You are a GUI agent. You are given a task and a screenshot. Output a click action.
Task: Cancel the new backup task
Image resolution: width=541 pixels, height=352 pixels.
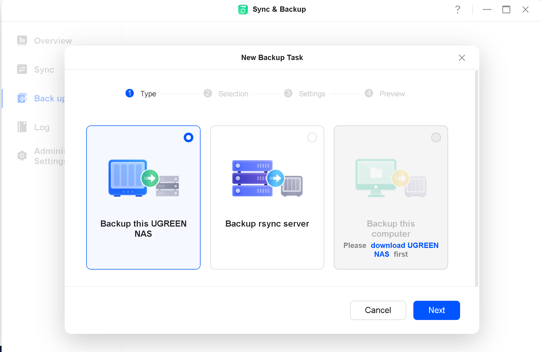pyautogui.click(x=378, y=310)
